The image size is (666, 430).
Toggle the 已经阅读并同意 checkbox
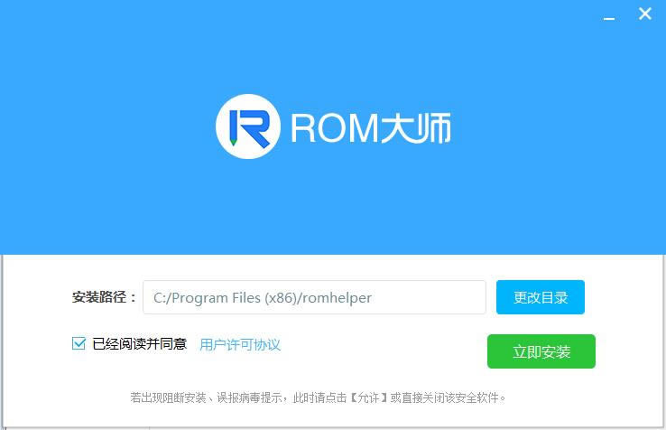coord(79,343)
